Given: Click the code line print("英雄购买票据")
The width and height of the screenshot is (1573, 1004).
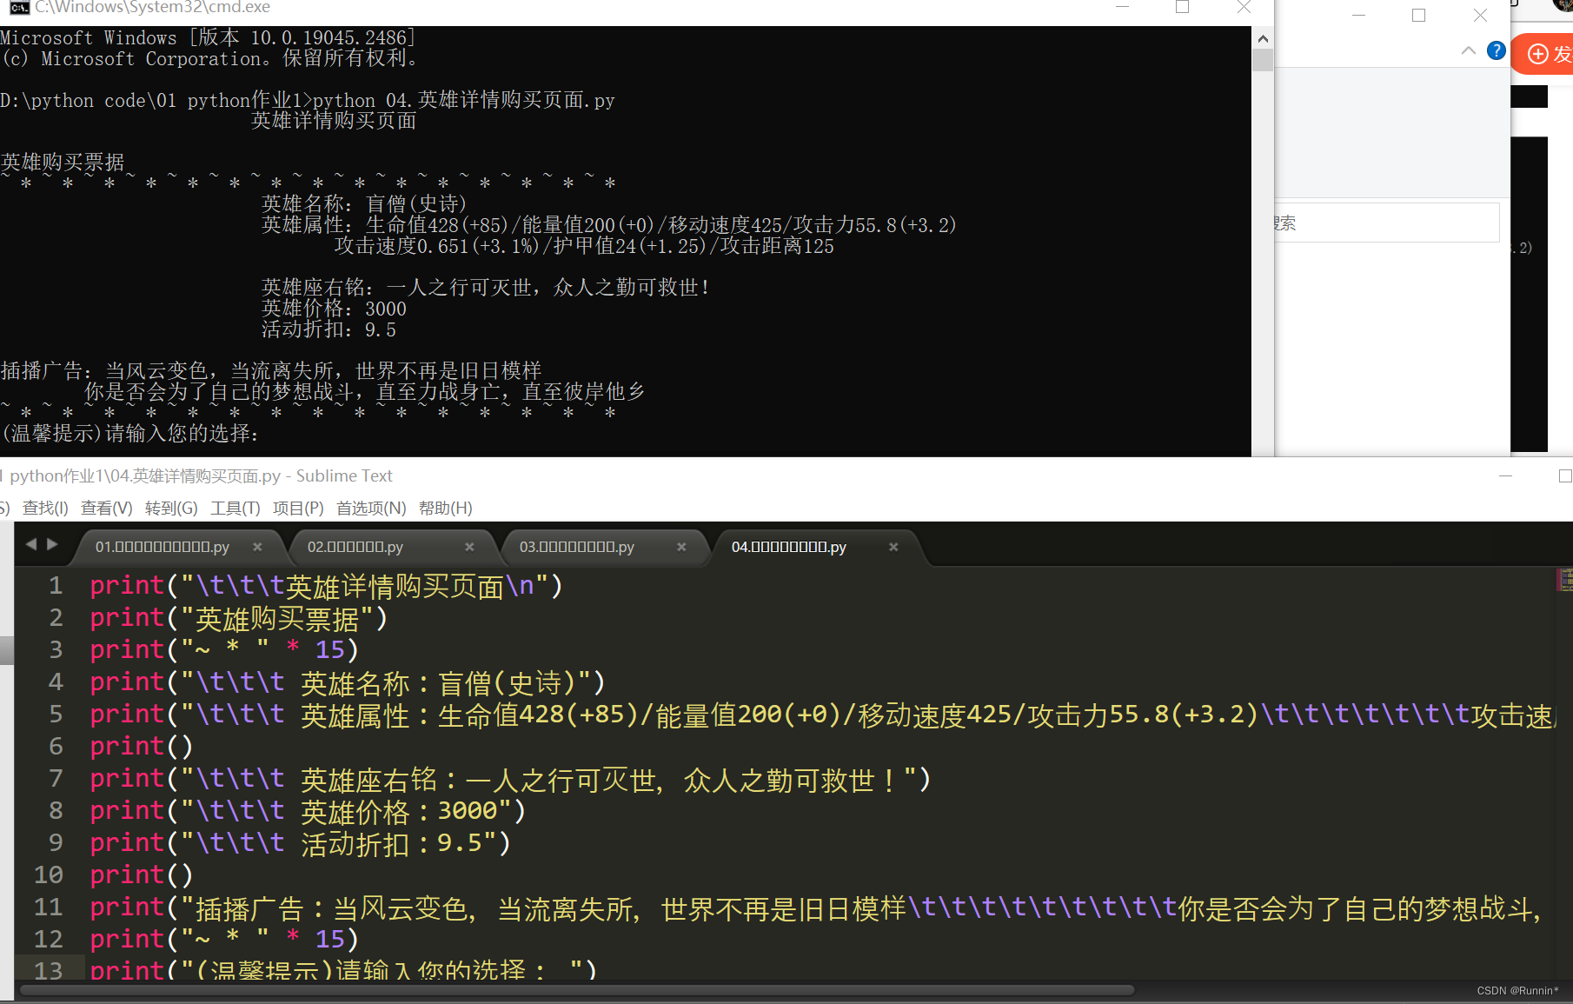Looking at the screenshot, I should pos(239,618).
